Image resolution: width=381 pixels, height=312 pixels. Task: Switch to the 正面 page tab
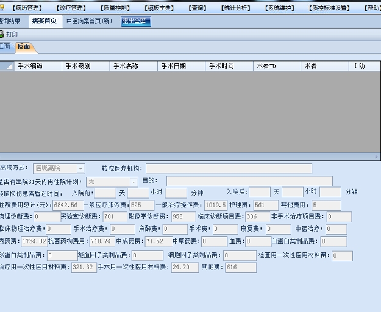click(x=6, y=46)
